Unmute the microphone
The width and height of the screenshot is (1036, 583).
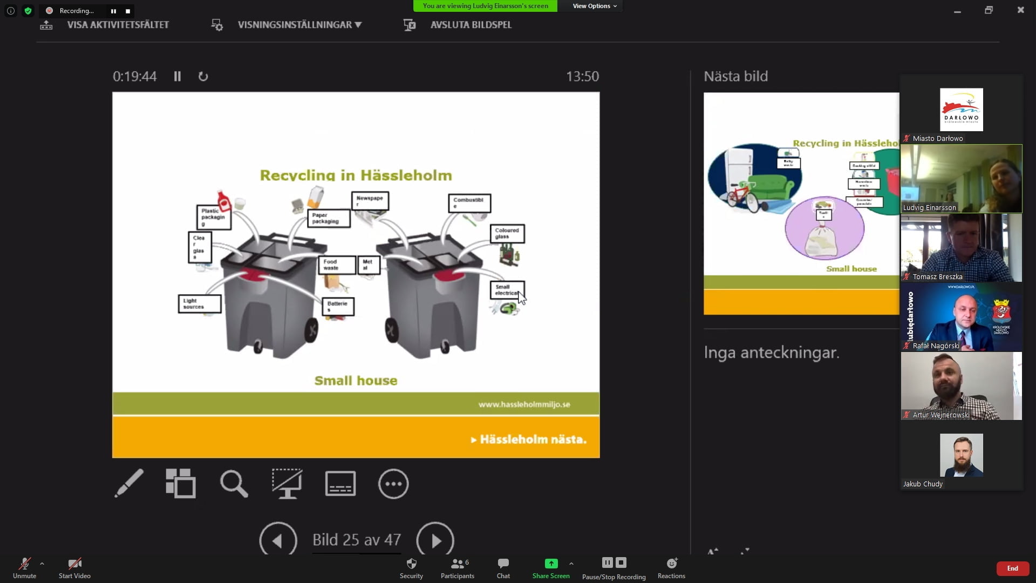pyautogui.click(x=24, y=568)
